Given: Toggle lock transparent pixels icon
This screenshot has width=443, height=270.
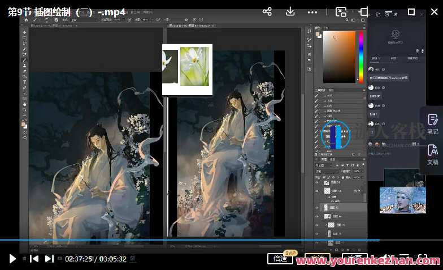Looking at the screenshot, I should (324, 177).
